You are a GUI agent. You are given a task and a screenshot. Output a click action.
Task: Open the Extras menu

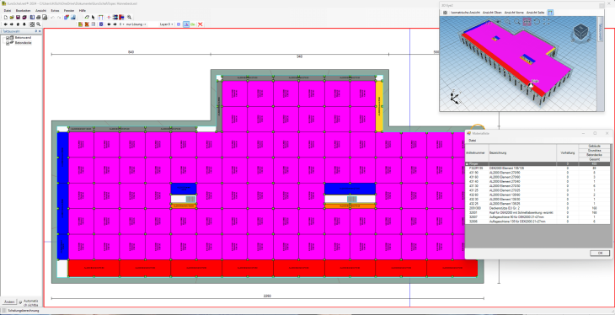click(x=55, y=11)
